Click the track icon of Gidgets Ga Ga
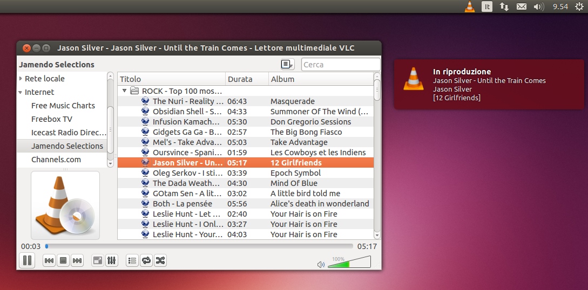The width and height of the screenshot is (588, 290). pyautogui.click(x=145, y=132)
